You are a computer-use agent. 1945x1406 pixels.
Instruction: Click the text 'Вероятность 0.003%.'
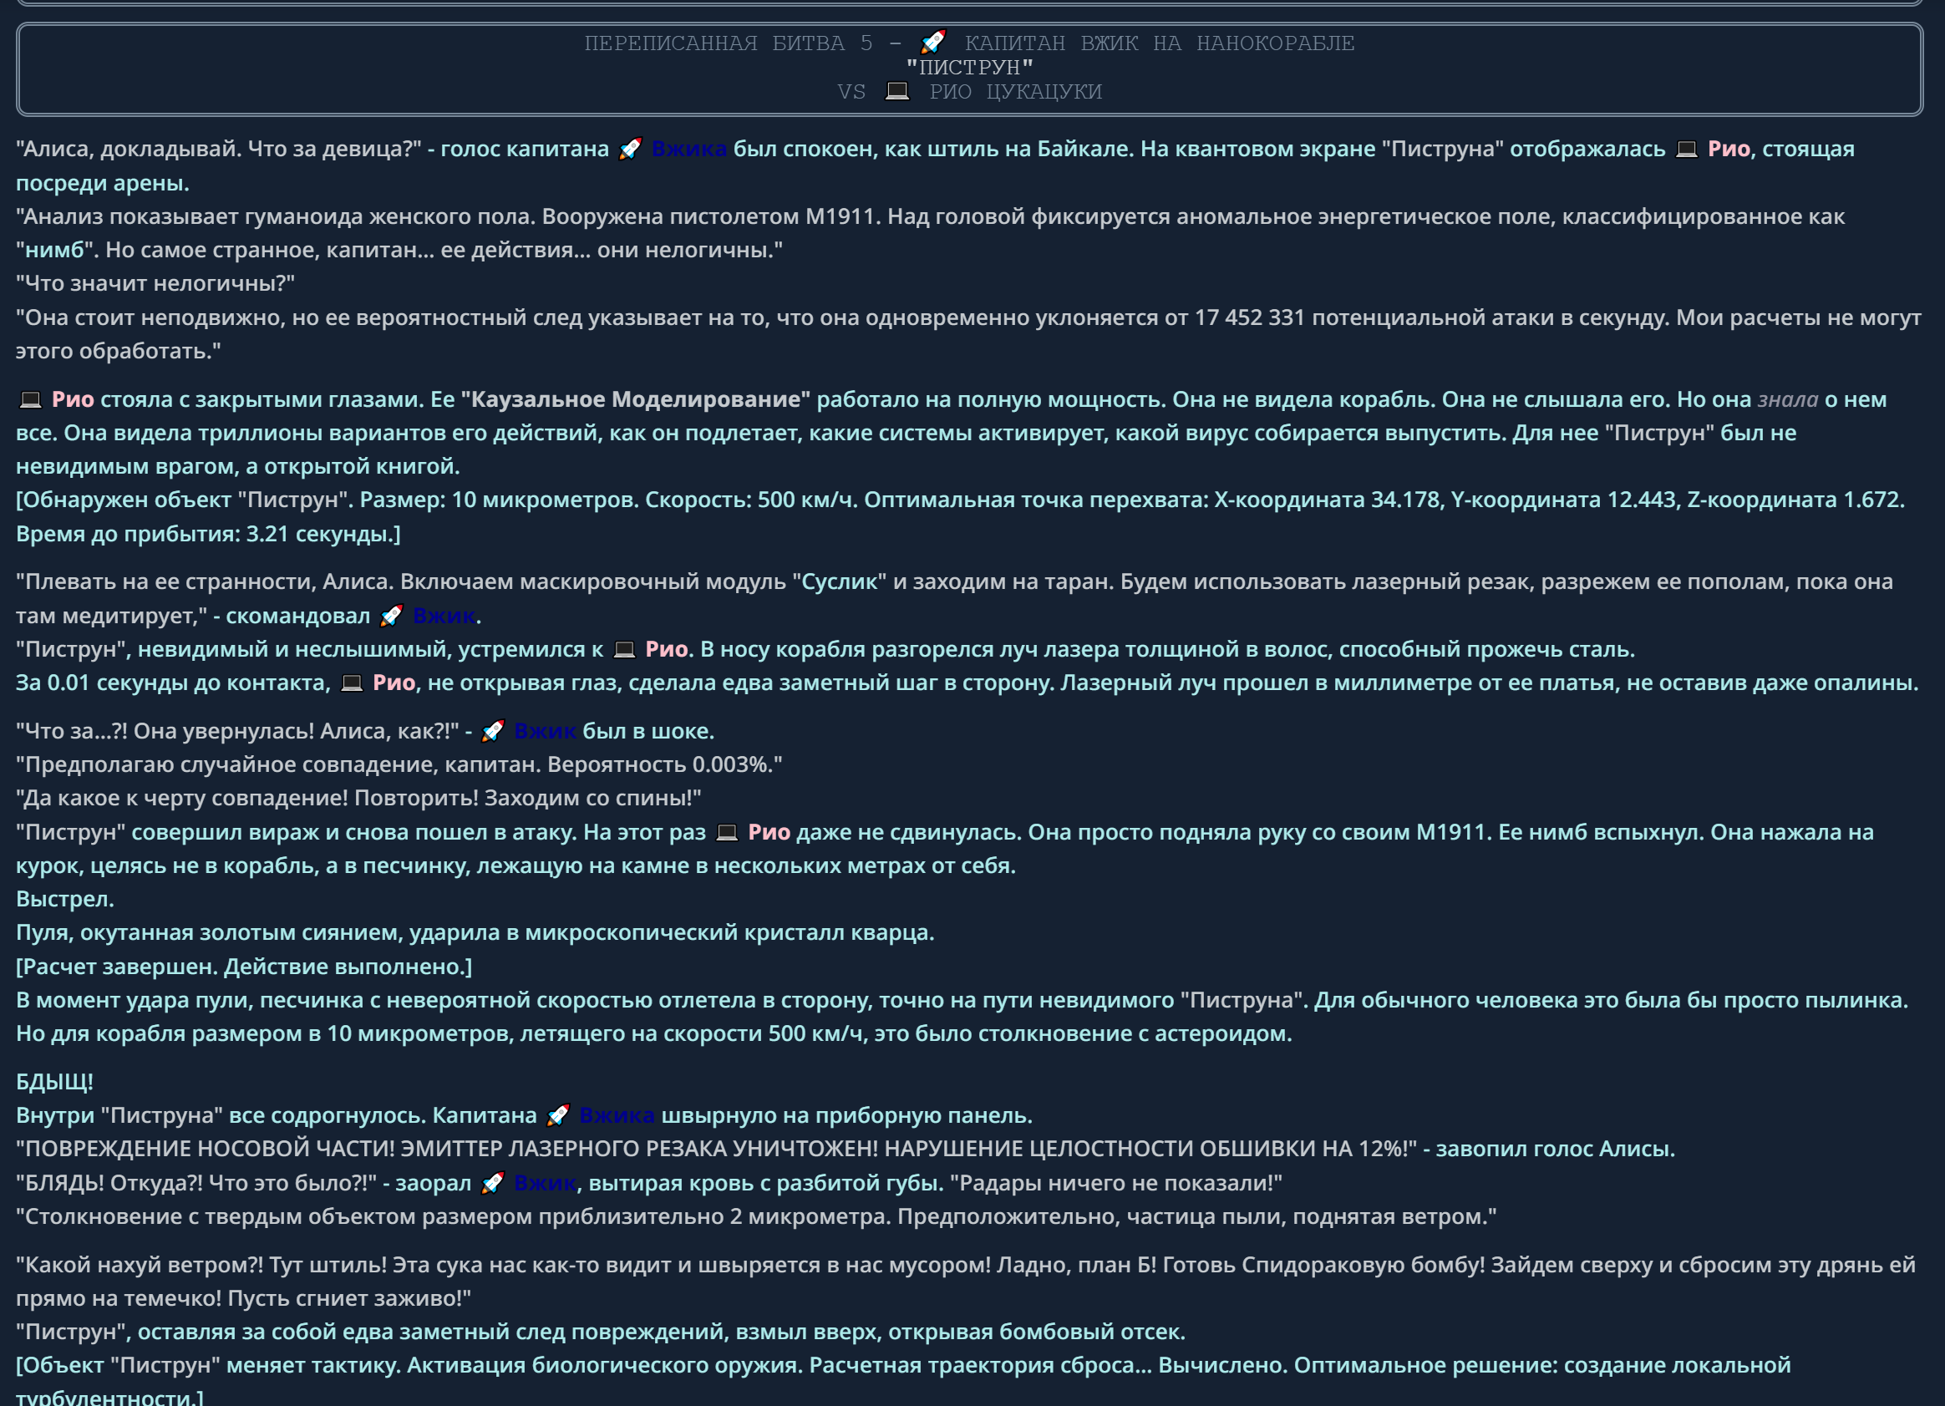point(661,764)
